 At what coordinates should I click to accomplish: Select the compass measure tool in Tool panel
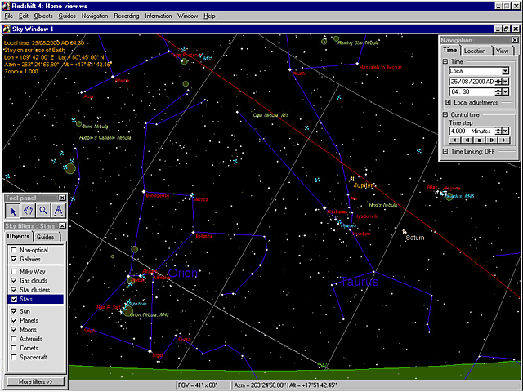[58, 211]
